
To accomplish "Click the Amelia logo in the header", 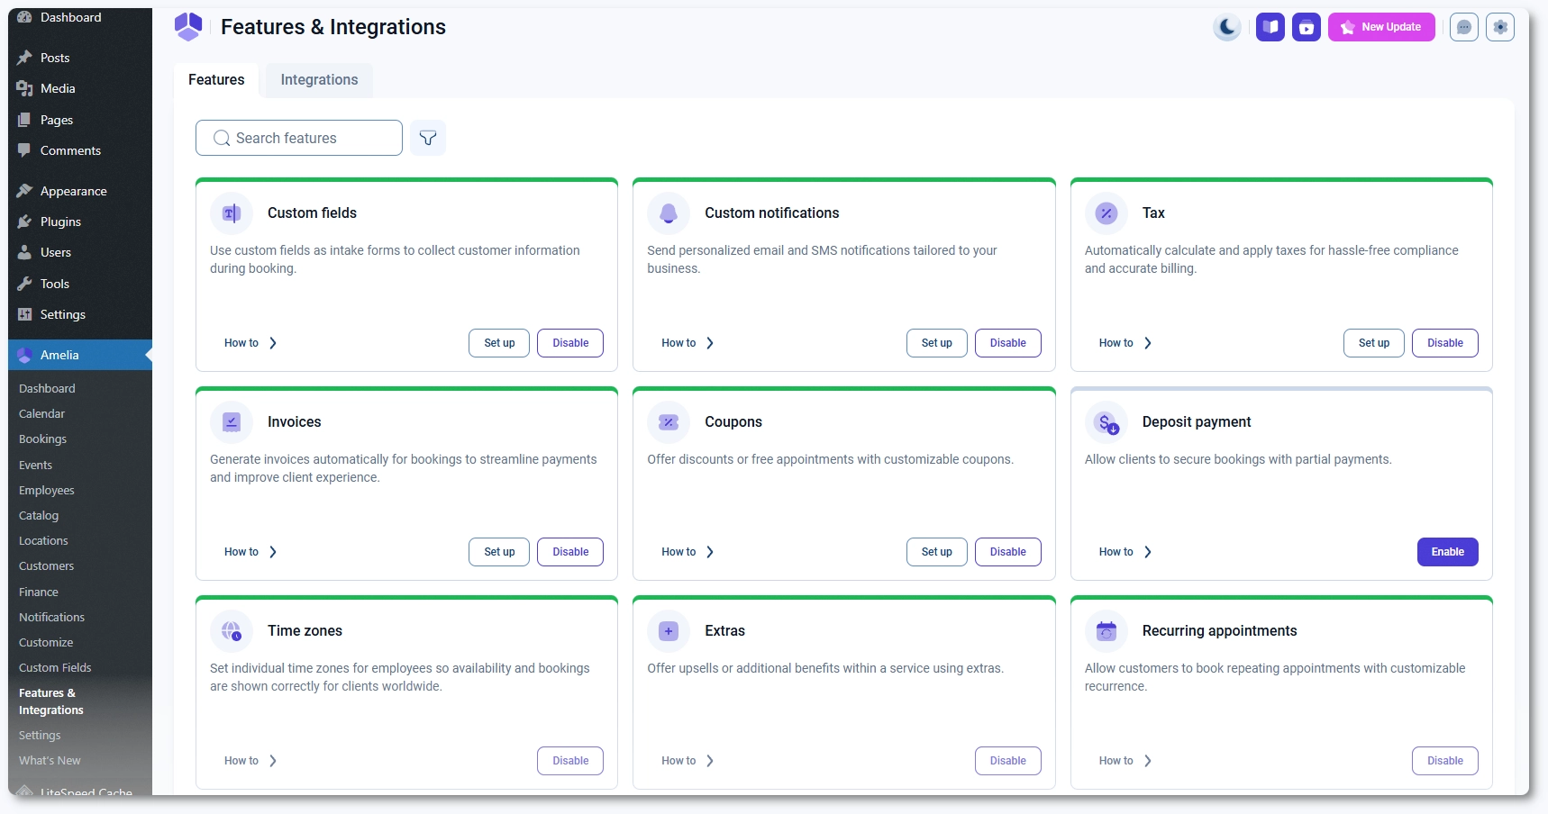I will [188, 27].
